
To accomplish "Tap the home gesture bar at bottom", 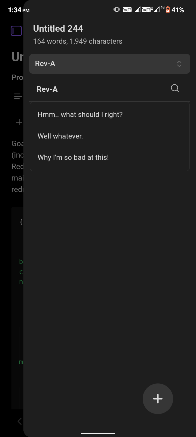I will pos(98,433).
